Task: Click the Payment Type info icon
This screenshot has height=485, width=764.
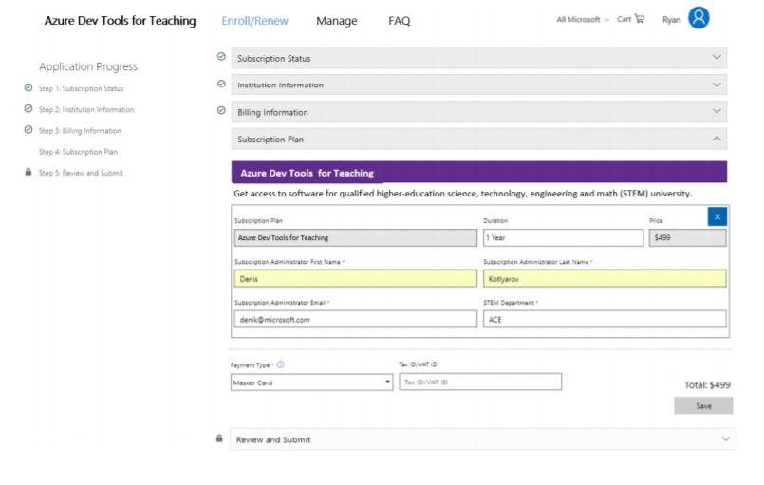Action: point(280,364)
